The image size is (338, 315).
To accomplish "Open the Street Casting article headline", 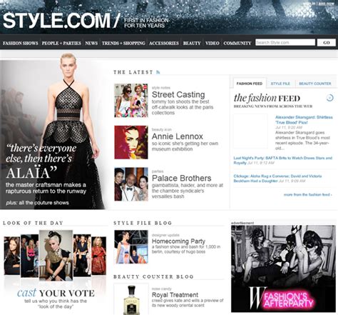I will [178, 94].
